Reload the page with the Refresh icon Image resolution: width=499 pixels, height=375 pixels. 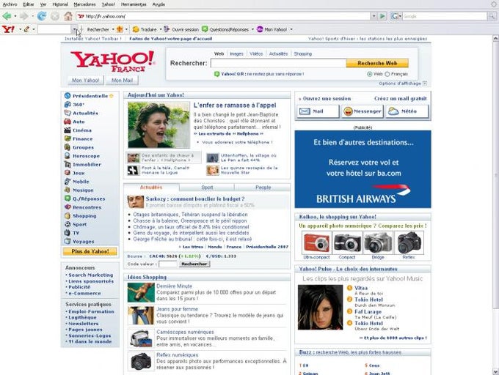[x=41, y=16]
